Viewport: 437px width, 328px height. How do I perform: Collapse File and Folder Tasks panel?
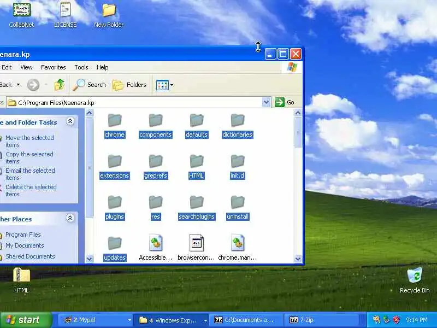click(x=70, y=121)
